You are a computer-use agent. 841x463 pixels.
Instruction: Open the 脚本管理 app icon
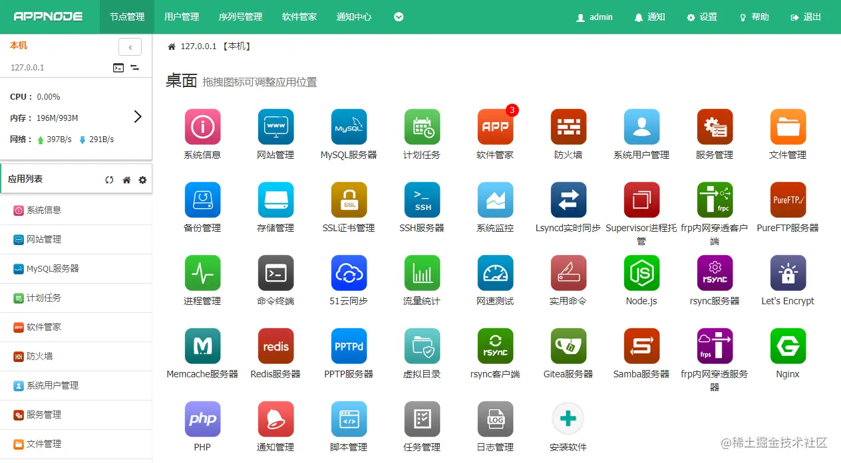(x=349, y=419)
